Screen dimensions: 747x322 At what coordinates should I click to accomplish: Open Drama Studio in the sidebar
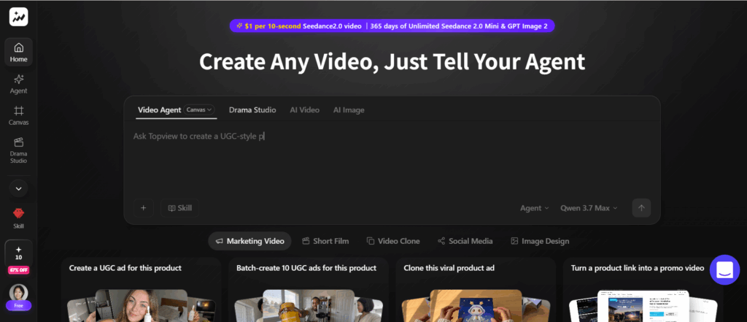coord(18,150)
